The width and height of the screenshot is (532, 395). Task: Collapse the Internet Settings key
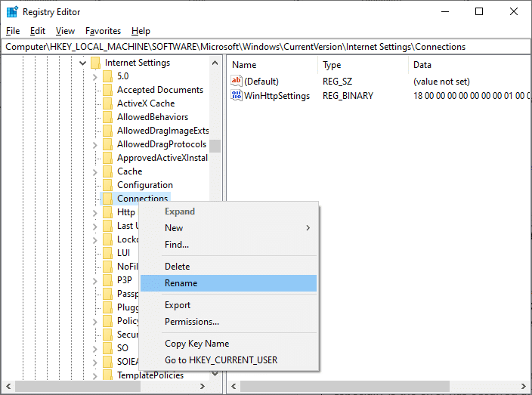(82, 63)
